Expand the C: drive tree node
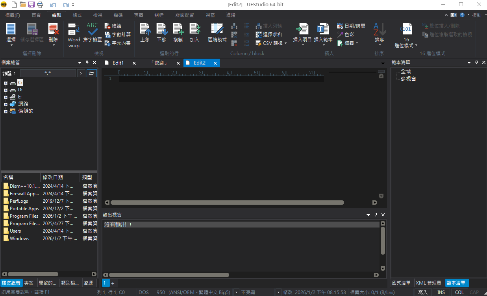This screenshot has width=487, height=296. 6,83
